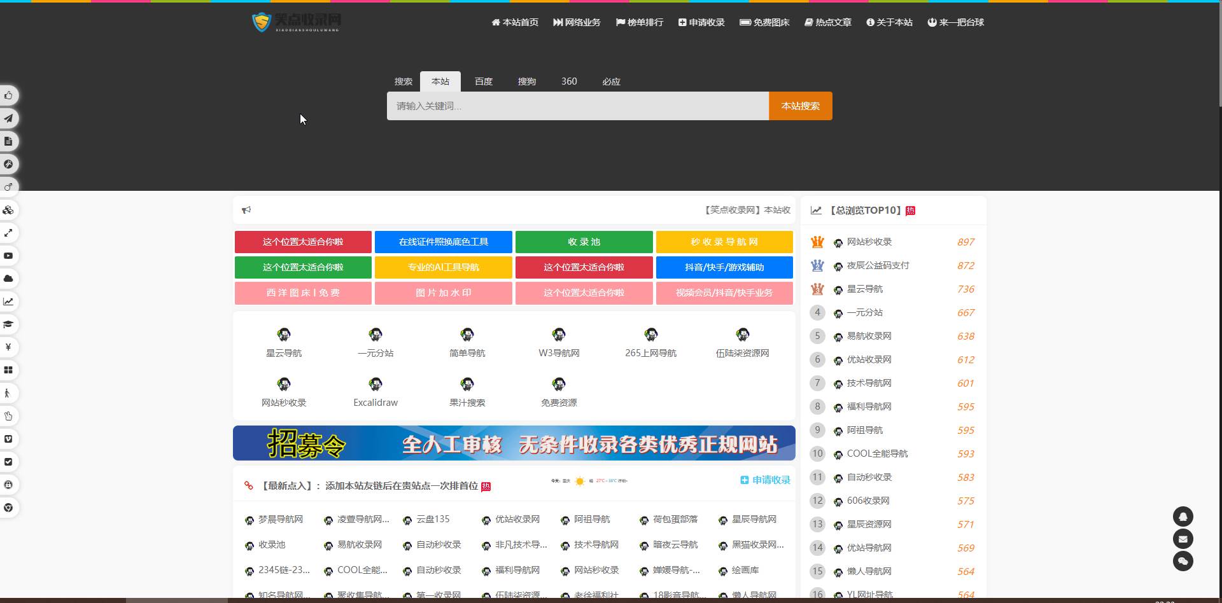Click the green 收录池 button
This screenshot has height=603, width=1222.
(584, 242)
